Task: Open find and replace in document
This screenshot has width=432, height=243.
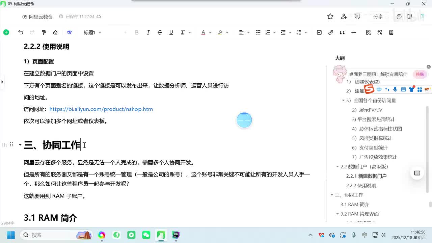Action: (x=368, y=32)
